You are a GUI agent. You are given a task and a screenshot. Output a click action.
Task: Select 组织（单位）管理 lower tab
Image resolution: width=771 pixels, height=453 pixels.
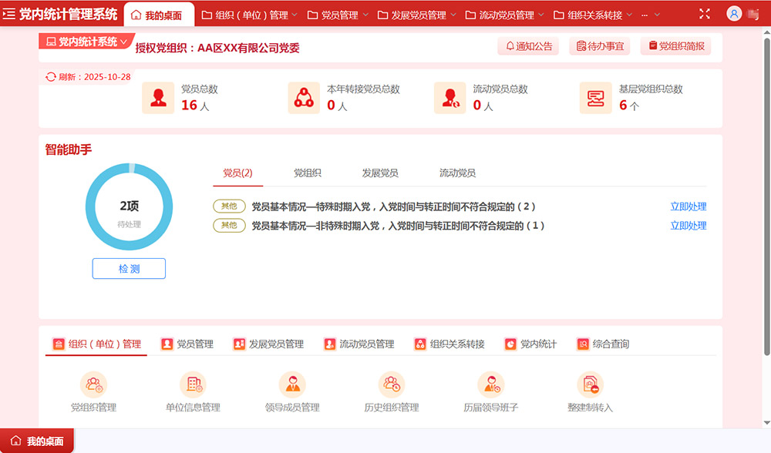click(x=97, y=344)
